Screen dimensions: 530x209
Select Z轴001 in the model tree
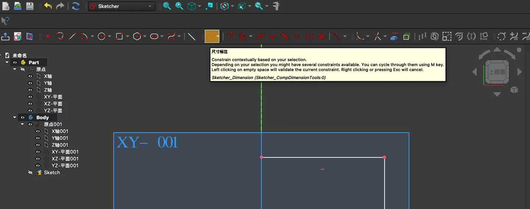click(60, 145)
